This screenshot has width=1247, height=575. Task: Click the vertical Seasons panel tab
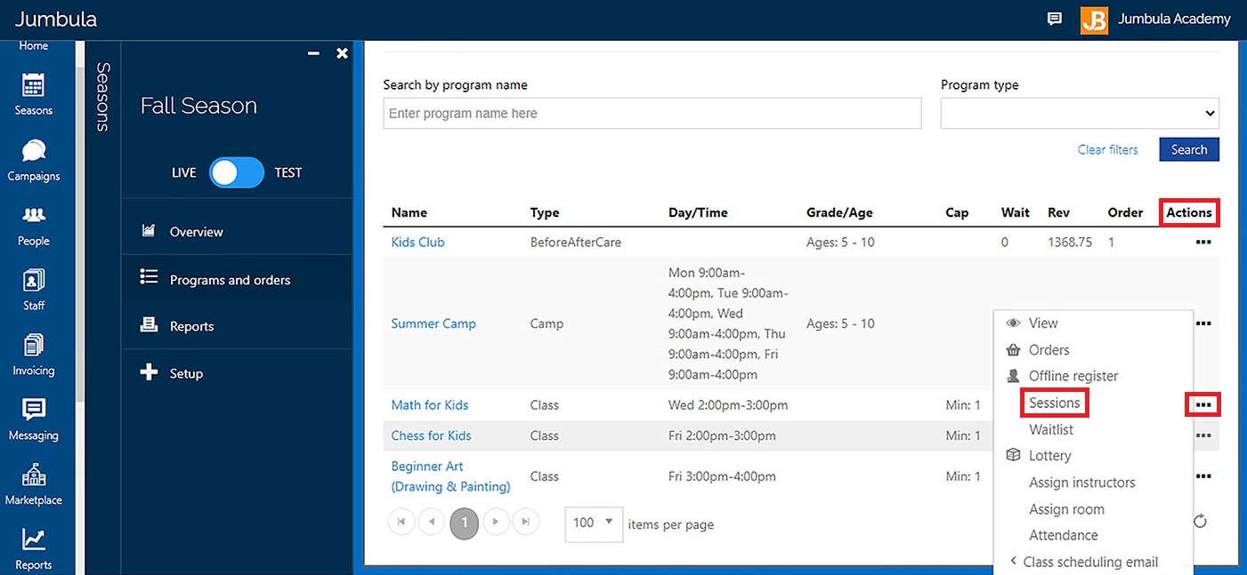102,96
